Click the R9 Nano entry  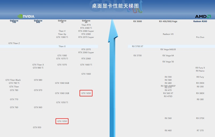[x=200, y=71]
